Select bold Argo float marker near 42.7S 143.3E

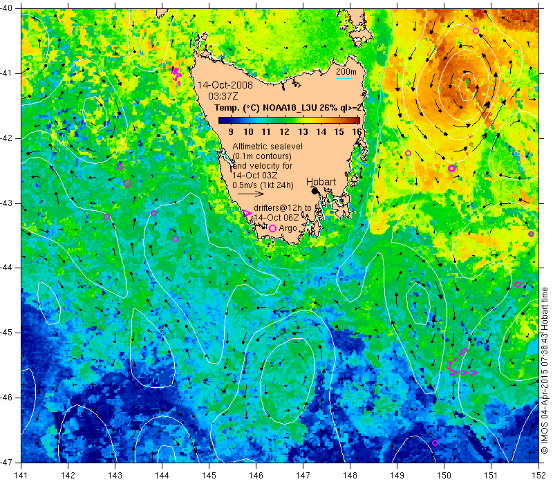pyautogui.click(x=128, y=183)
